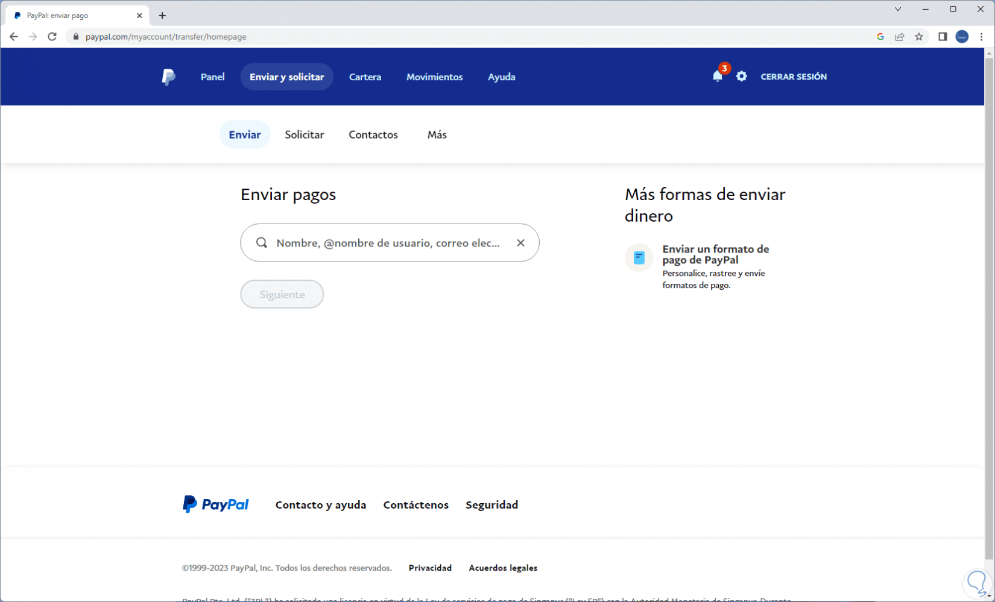Maximize the browser window
The image size is (995, 602).
click(953, 9)
